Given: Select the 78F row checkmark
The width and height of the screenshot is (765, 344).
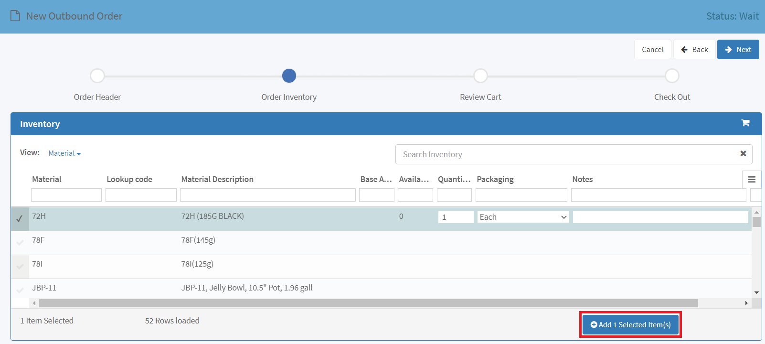Looking at the screenshot, I should click(x=20, y=243).
